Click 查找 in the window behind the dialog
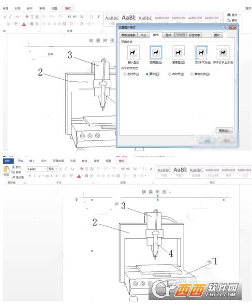This screenshot has width=252, height=305. [x=232, y=15]
